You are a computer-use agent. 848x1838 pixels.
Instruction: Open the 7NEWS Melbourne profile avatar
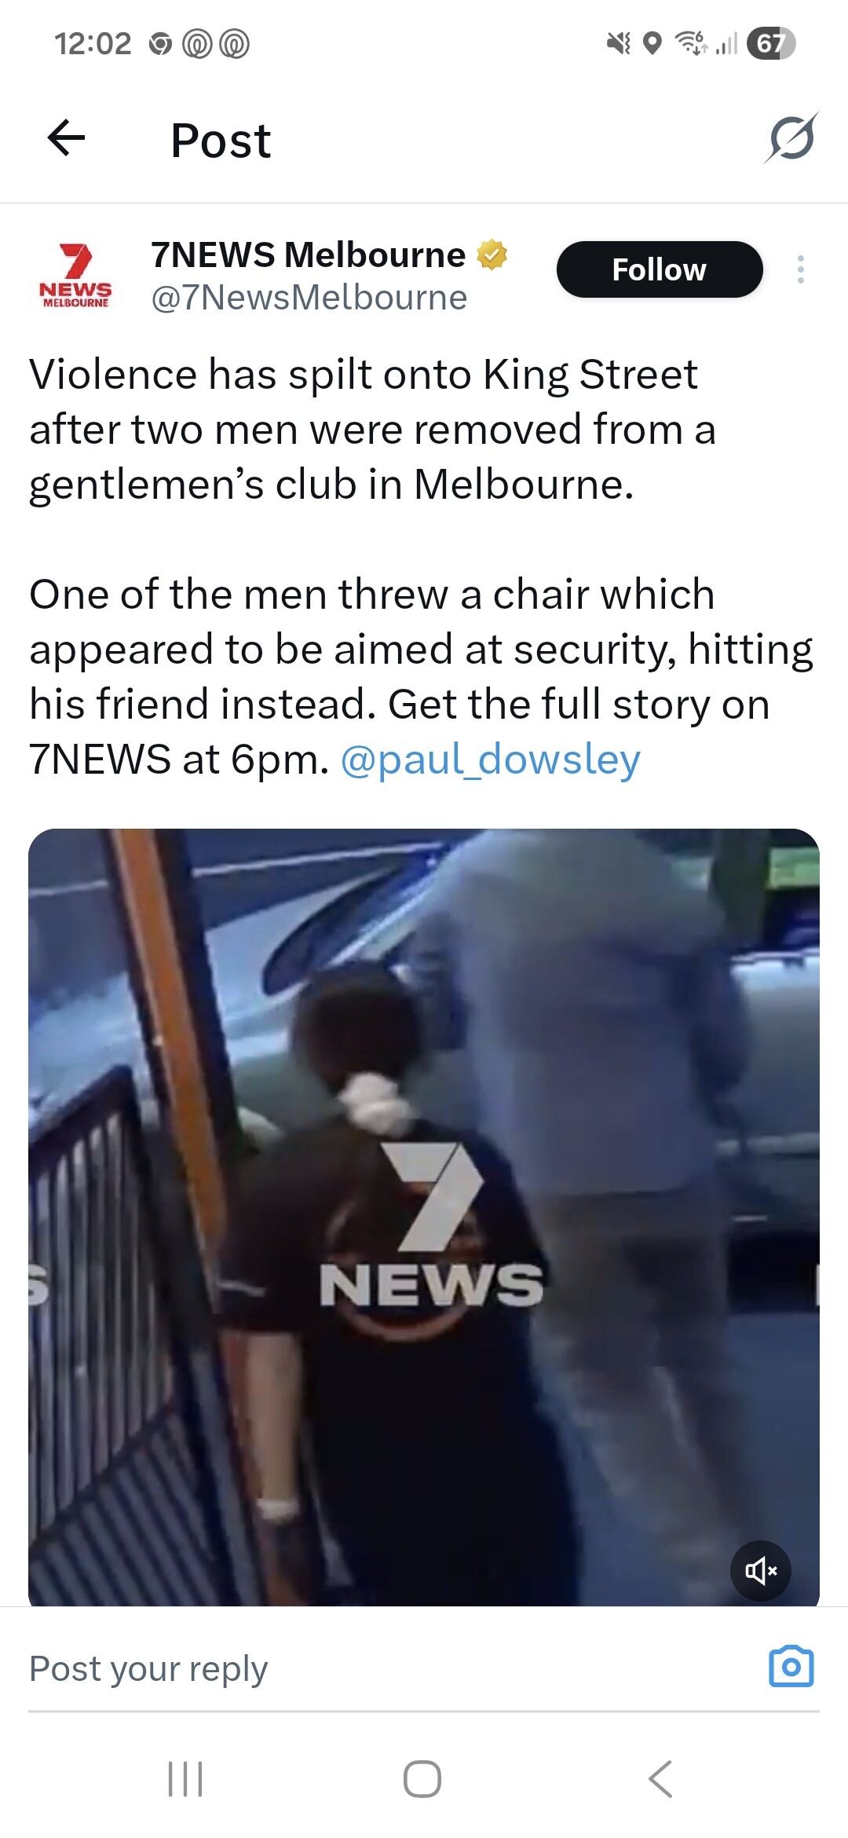click(75, 275)
